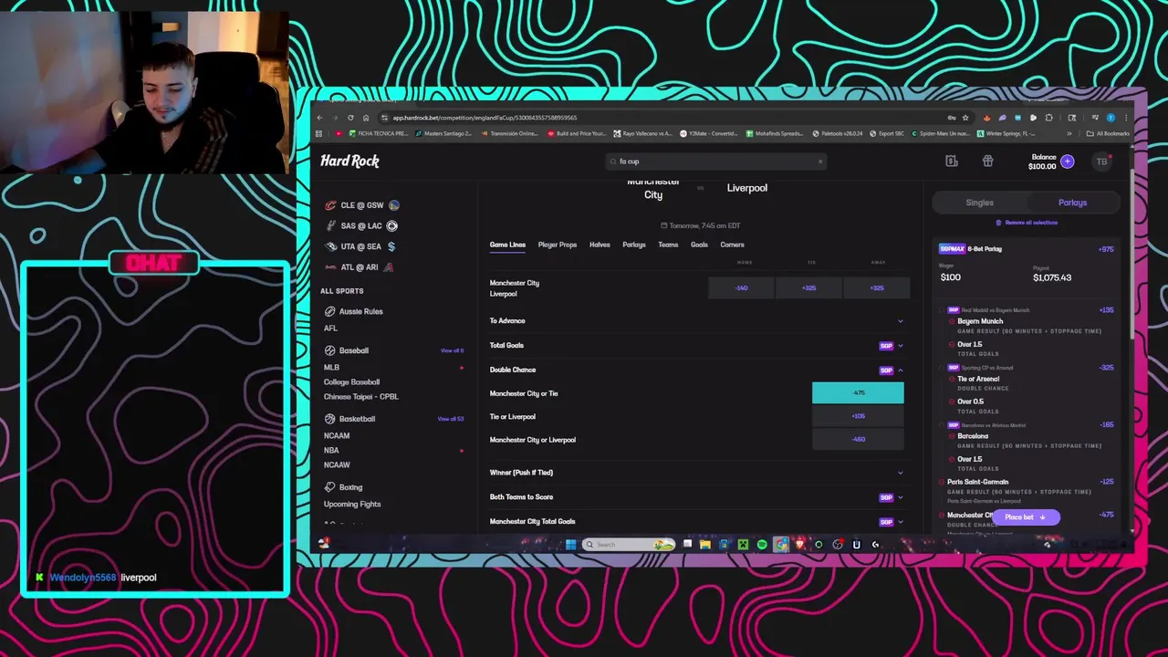Open Brave browser from the taskbar
This screenshot has height=657, width=1168.
pyautogui.click(x=800, y=545)
